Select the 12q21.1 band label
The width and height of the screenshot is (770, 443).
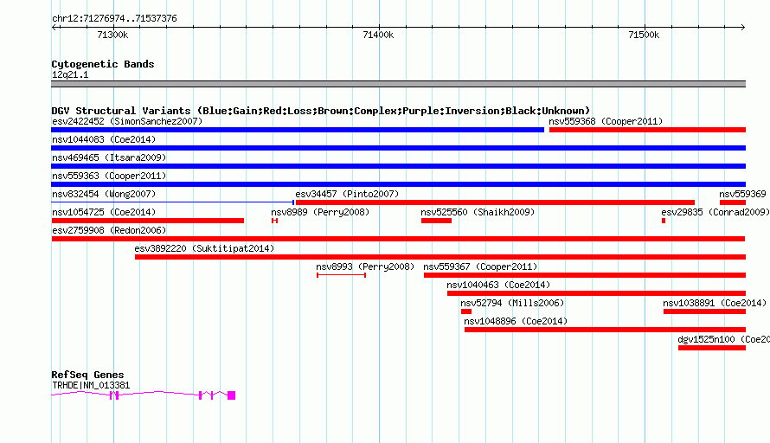[70, 74]
